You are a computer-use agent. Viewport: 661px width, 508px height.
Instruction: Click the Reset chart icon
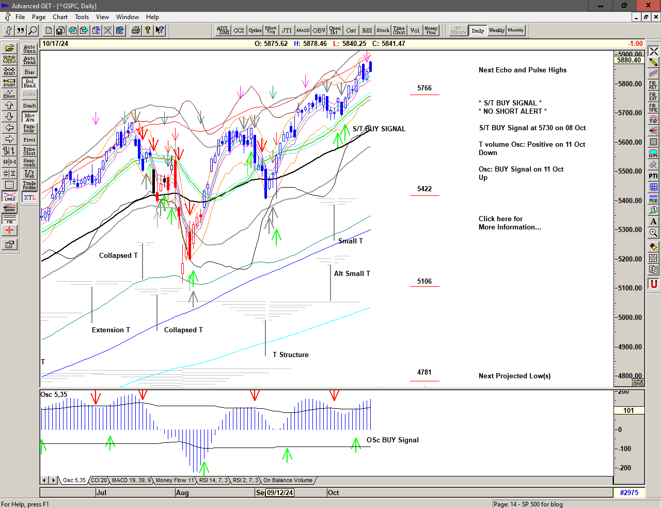[9, 71]
